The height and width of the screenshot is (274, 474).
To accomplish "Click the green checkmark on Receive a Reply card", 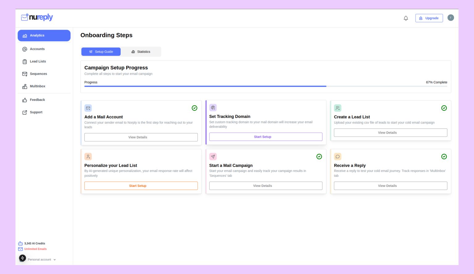I will coord(444,157).
